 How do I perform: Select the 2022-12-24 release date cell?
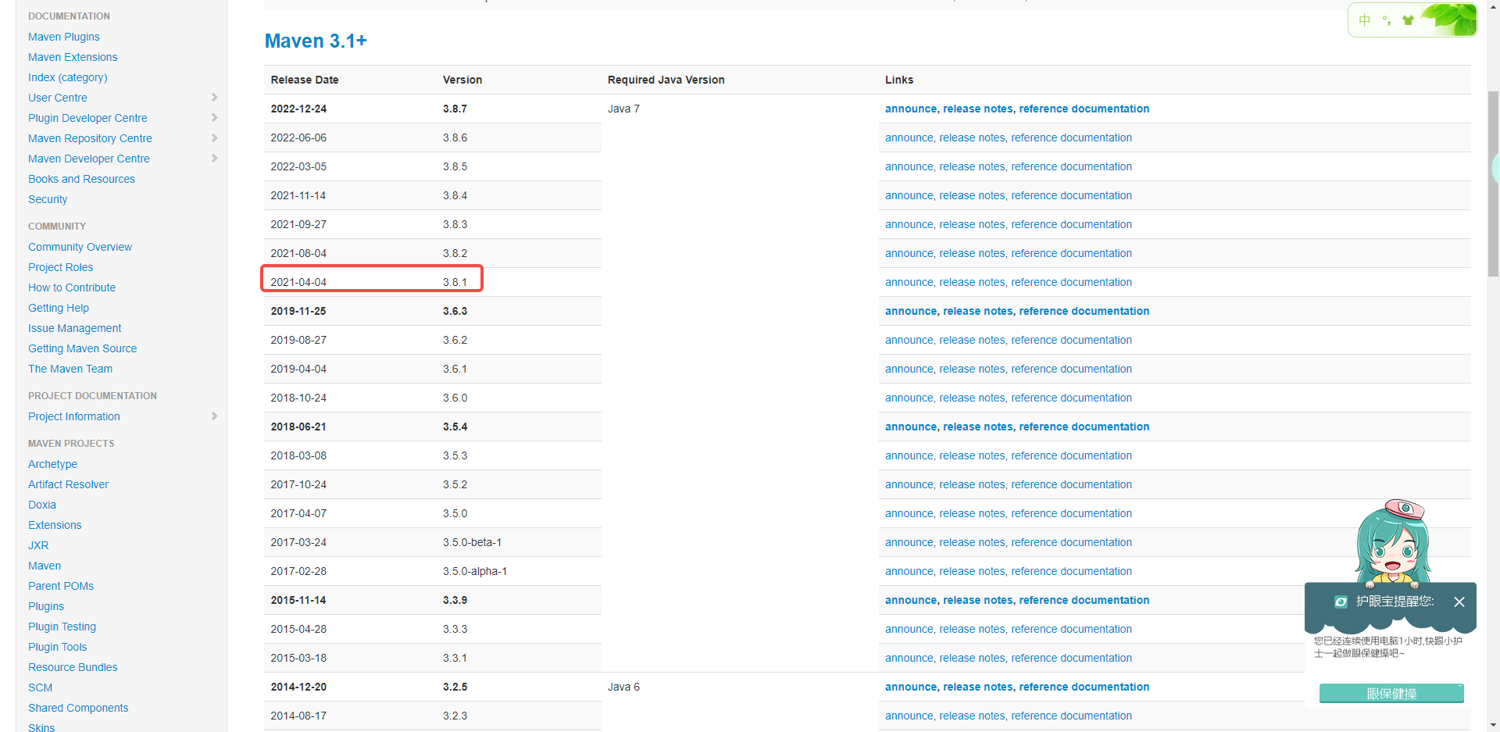(298, 109)
